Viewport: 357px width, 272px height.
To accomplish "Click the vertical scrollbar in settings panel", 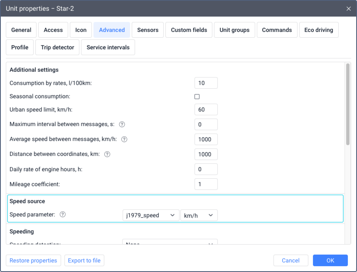I will 347,104.
